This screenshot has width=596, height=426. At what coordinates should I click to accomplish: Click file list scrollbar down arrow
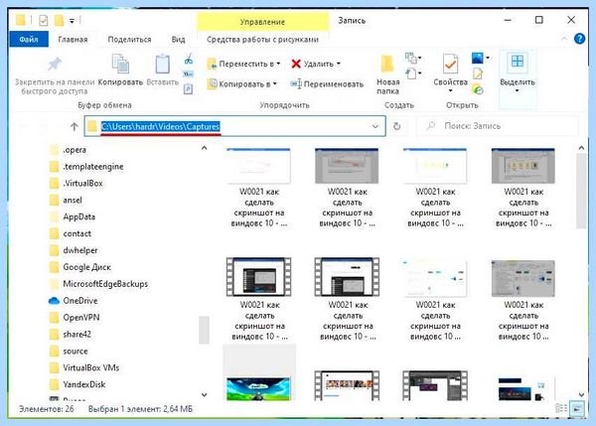(x=581, y=395)
